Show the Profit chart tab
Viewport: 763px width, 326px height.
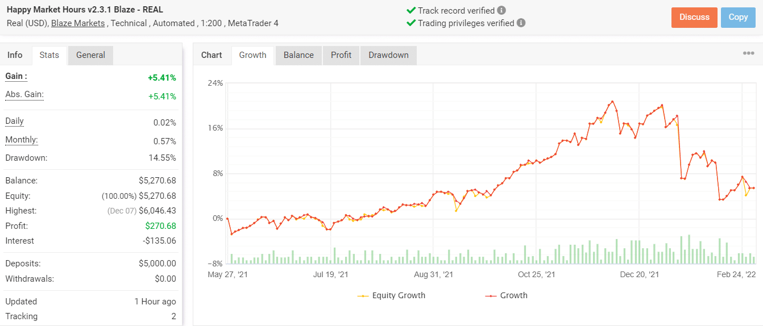[x=341, y=55]
